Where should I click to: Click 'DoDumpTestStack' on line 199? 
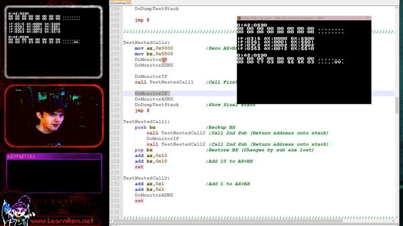point(157,9)
